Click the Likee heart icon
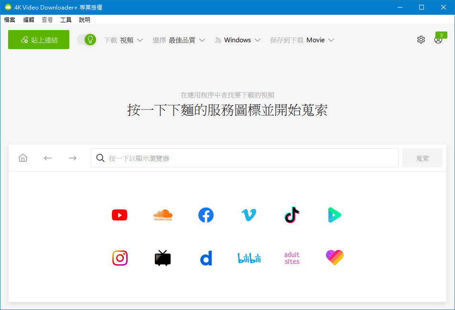This screenshot has width=455, height=310. click(334, 258)
